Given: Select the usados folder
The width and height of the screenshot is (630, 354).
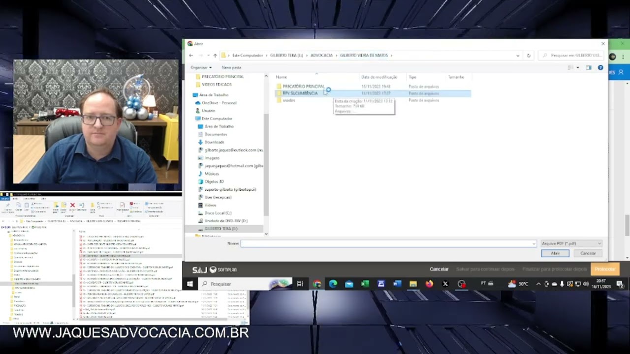Looking at the screenshot, I should click(289, 100).
